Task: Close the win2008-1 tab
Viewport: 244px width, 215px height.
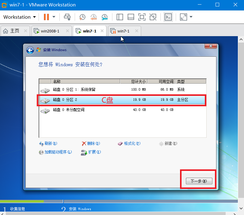Action: [x=67, y=31]
